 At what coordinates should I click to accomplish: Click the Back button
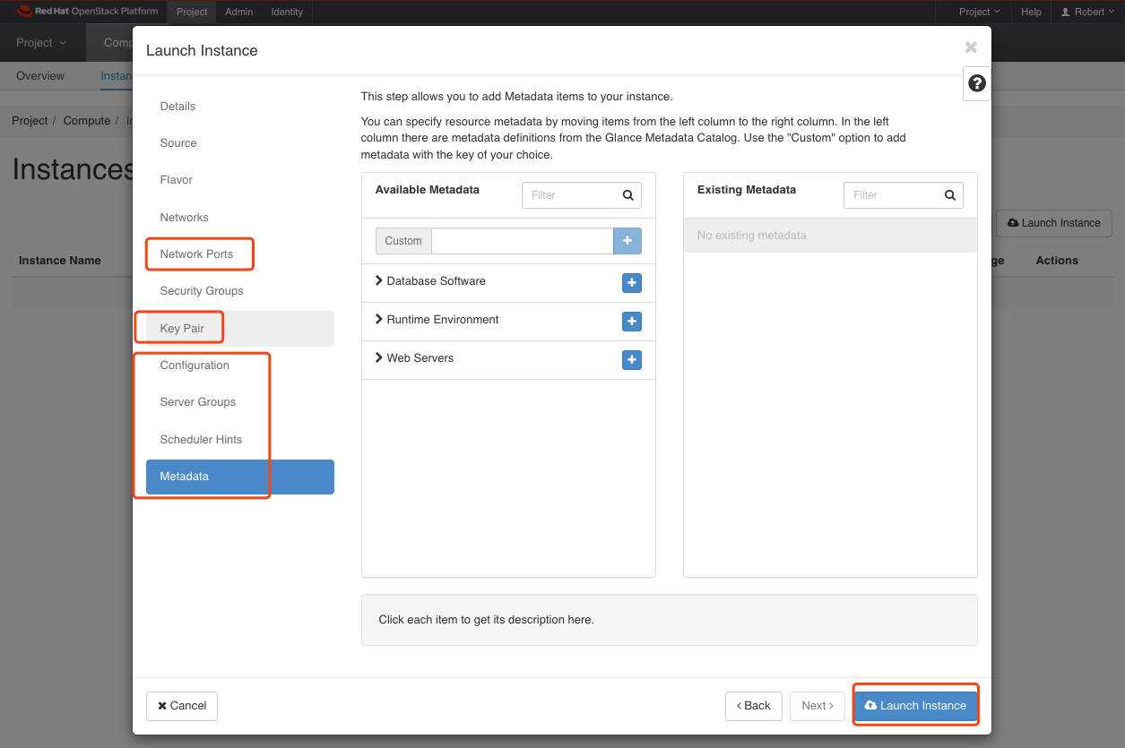753,706
